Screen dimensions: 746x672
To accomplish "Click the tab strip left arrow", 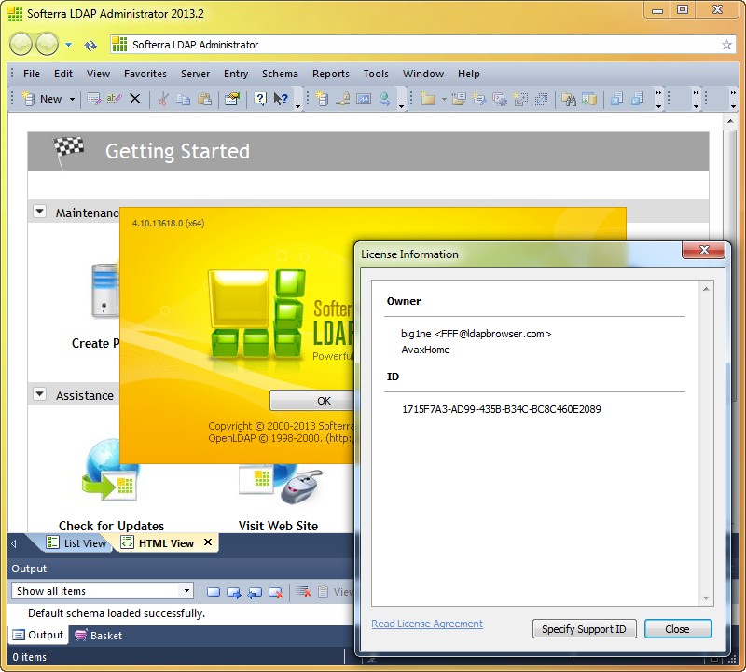I will 14,543.
